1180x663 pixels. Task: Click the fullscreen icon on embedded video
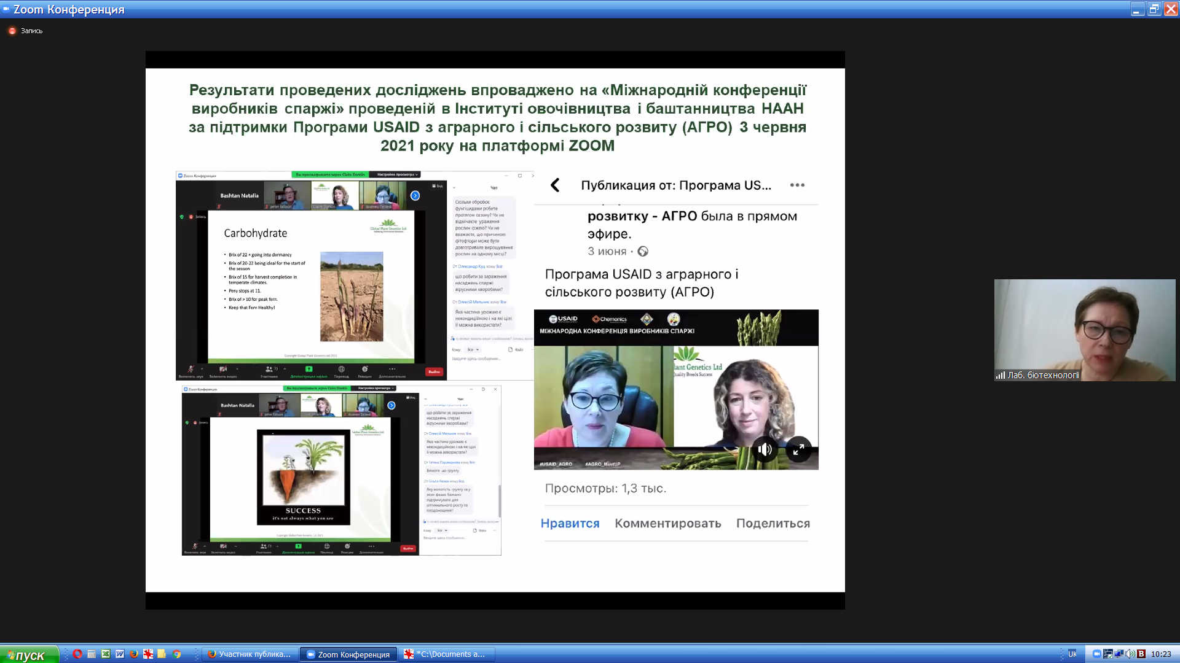[798, 449]
